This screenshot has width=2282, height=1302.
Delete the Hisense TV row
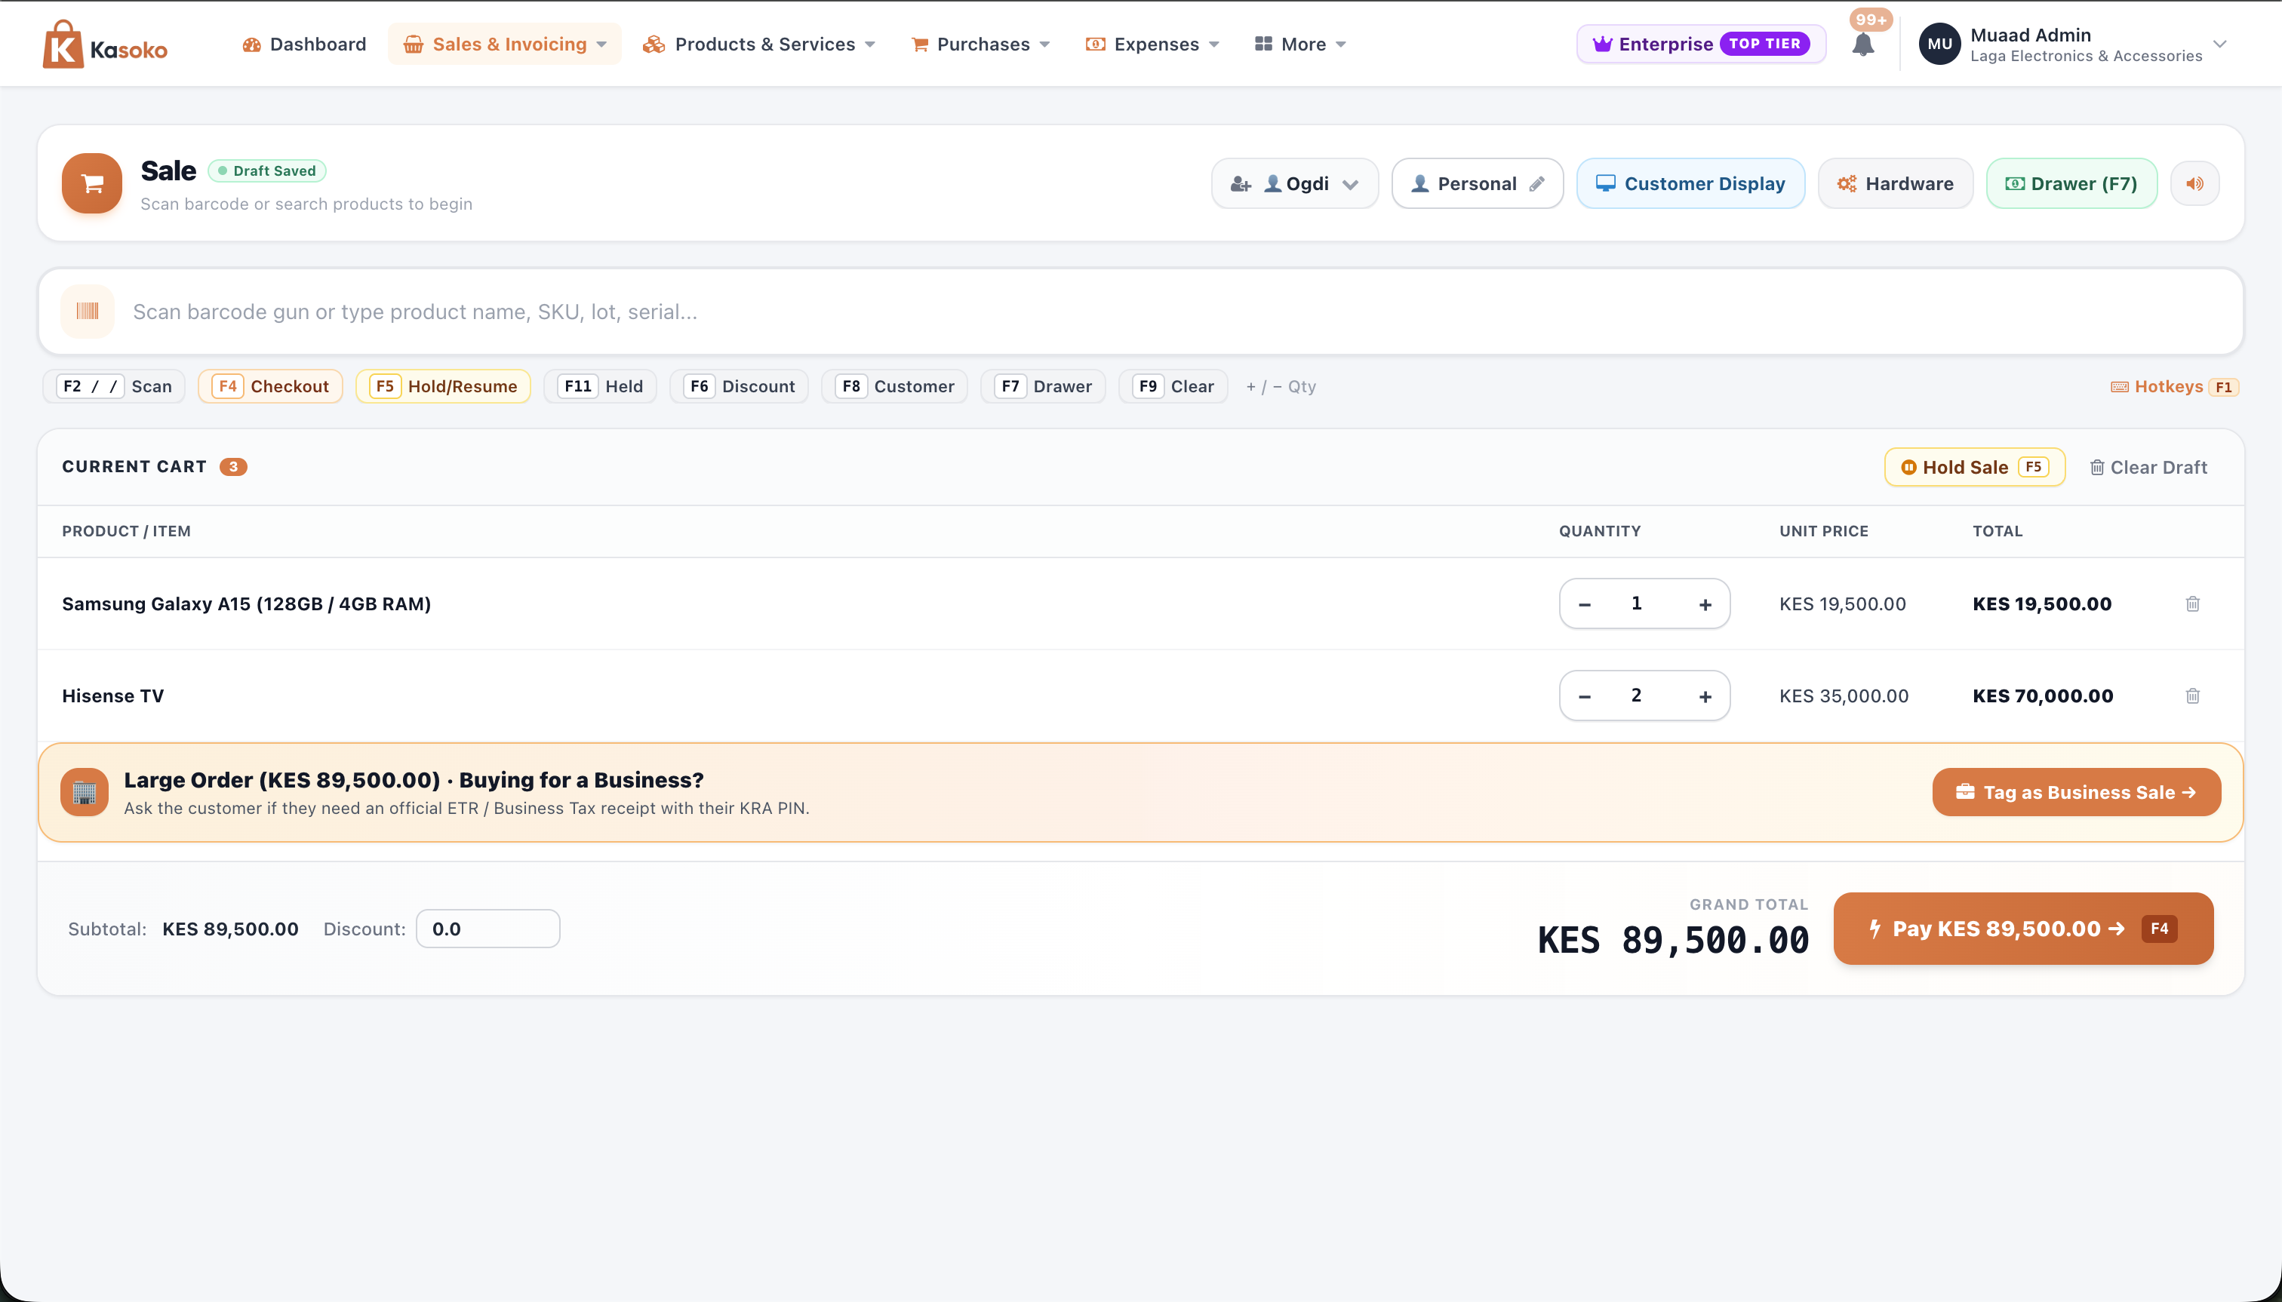pyautogui.click(x=2192, y=696)
